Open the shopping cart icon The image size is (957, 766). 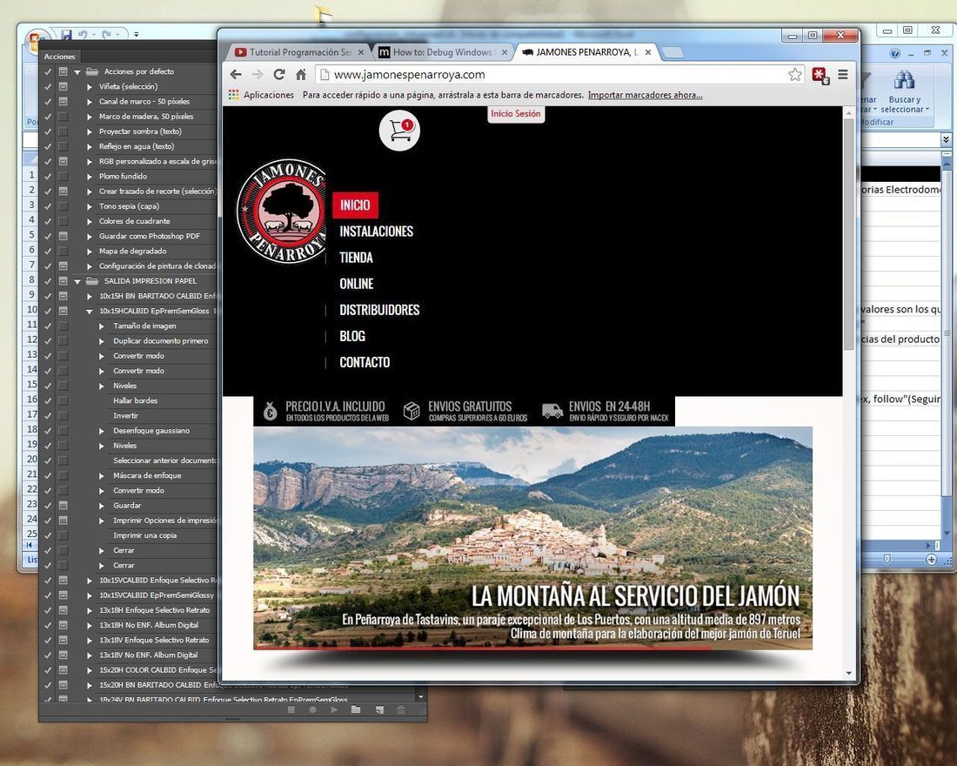(x=400, y=131)
